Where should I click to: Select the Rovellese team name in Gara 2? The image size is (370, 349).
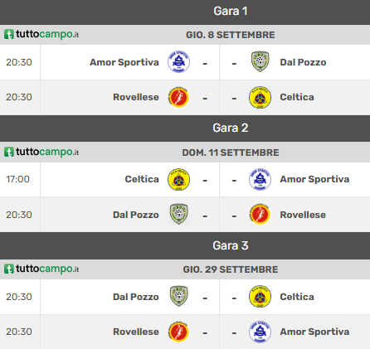point(303,215)
